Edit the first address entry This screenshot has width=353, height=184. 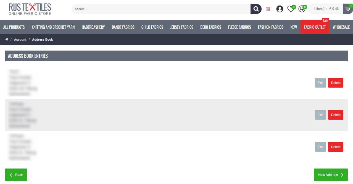pyautogui.click(x=320, y=83)
